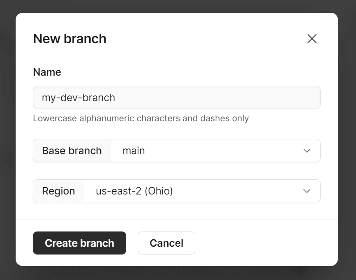Click the Name field heading label

[x=47, y=72]
